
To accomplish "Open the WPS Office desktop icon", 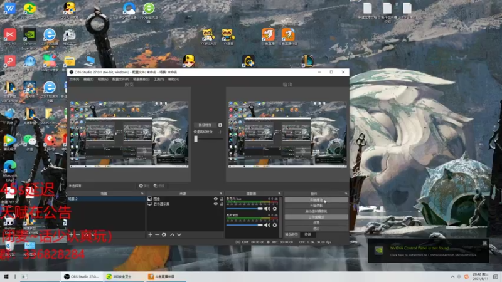I will pyautogui.click(x=10, y=10).
